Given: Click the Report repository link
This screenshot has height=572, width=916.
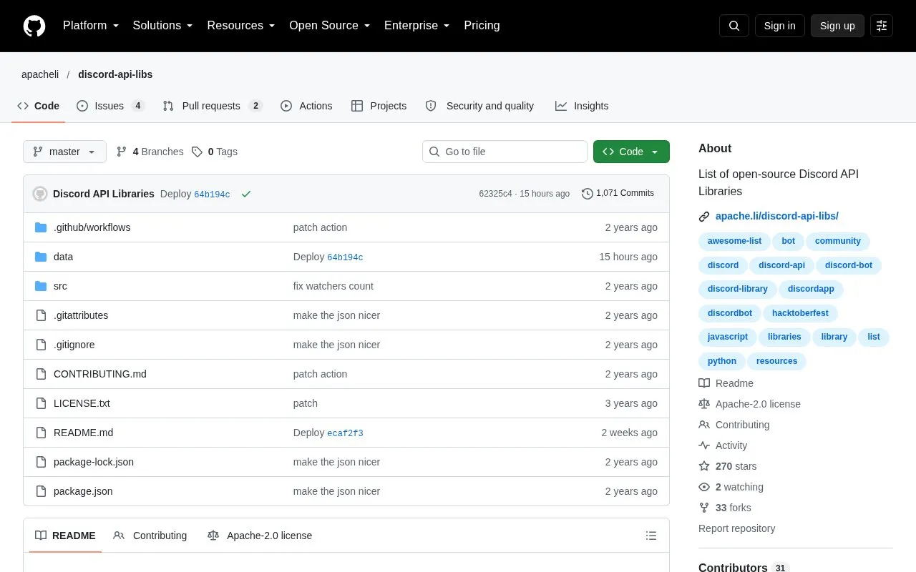Looking at the screenshot, I should (737, 528).
